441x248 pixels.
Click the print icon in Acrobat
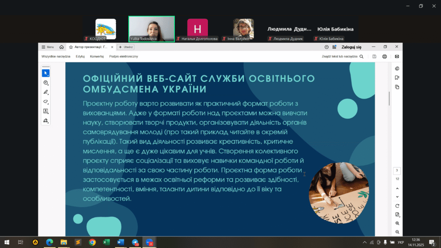pos(385,56)
